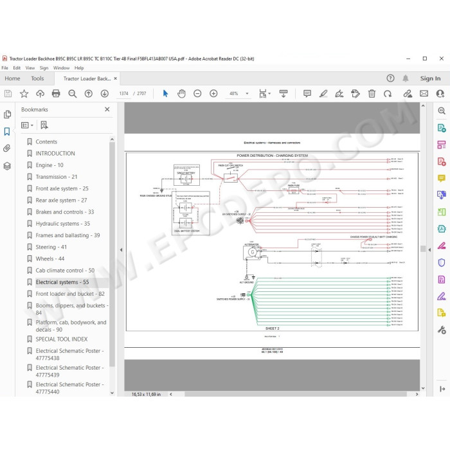Jump to Transmission - 21 bookmark
The height and width of the screenshot is (450, 450).
[57, 177]
